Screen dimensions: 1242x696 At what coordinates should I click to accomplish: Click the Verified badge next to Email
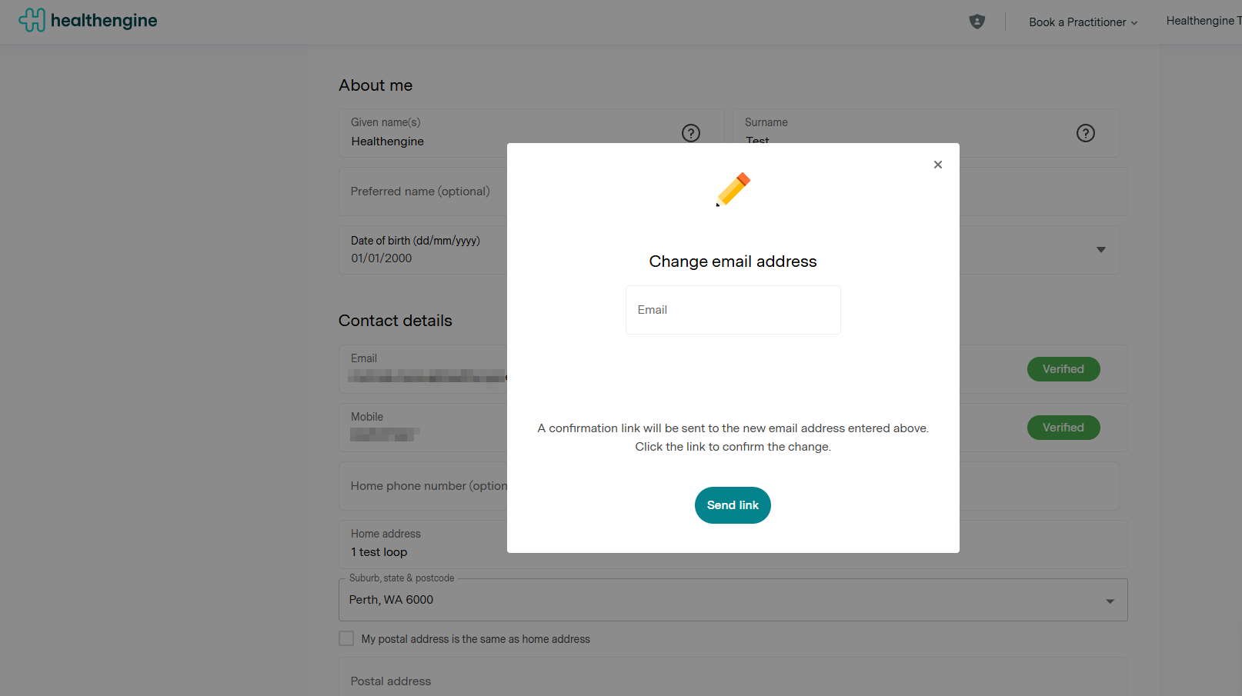pyautogui.click(x=1063, y=369)
